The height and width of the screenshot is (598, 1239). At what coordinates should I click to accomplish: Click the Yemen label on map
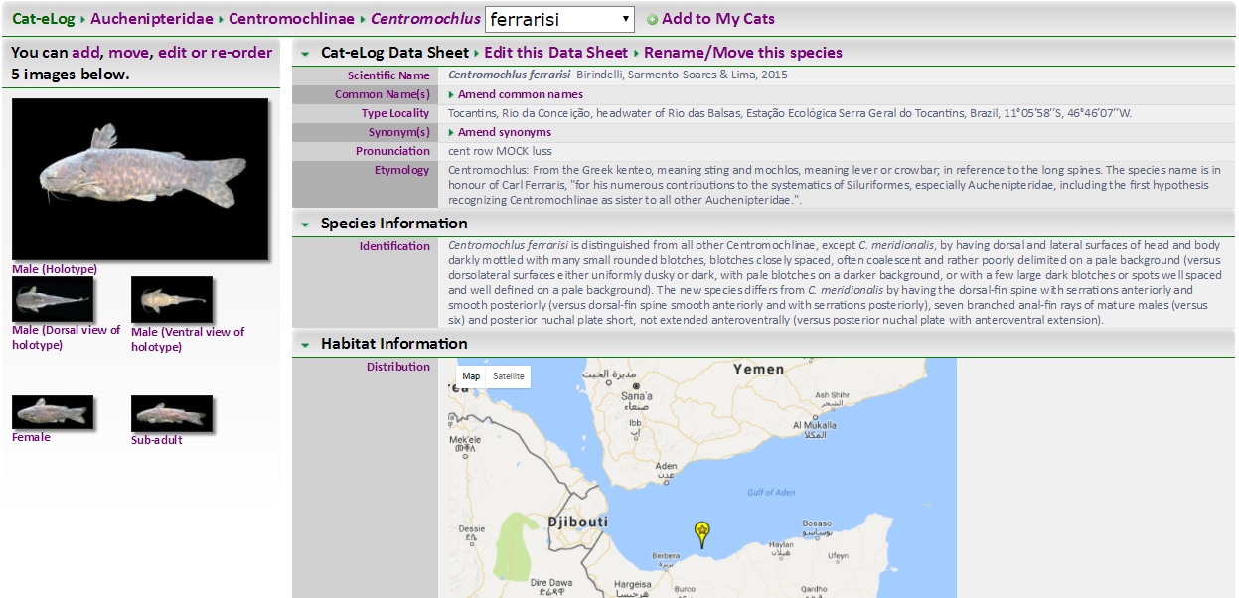pyautogui.click(x=758, y=369)
